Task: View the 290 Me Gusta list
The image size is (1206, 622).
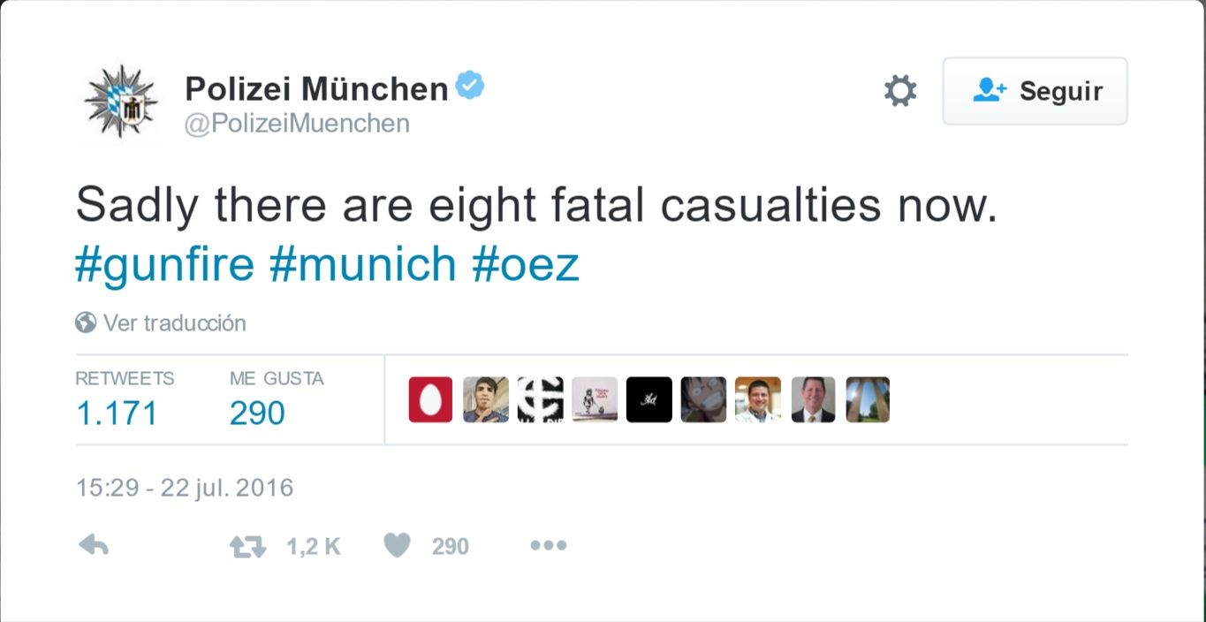Action: (257, 413)
